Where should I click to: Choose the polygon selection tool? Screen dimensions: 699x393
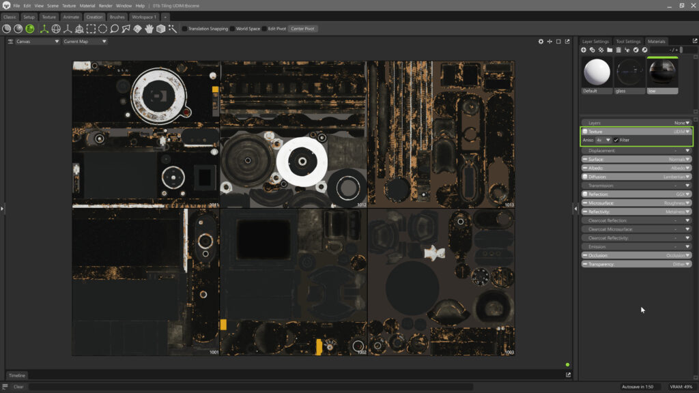(126, 29)
